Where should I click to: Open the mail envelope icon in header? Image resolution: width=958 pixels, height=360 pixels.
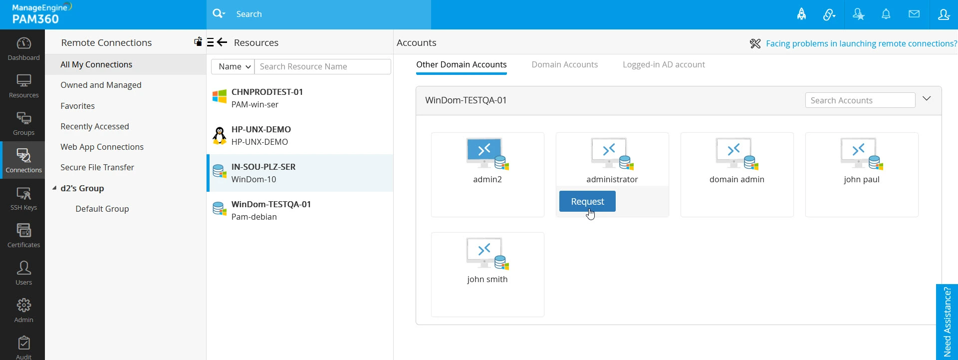pyautogui.click(x=914, y=14)
